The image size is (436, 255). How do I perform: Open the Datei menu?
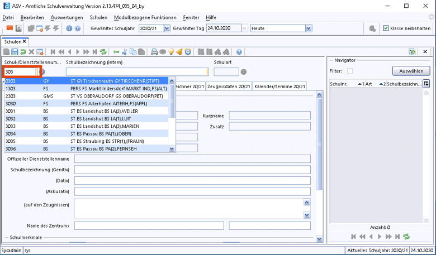[x=8, y=17]
